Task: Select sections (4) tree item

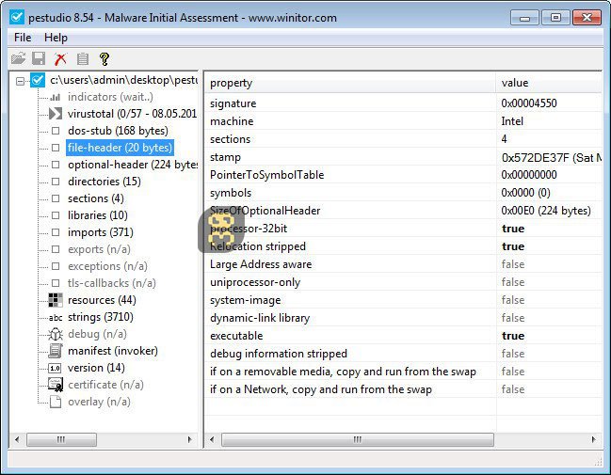Action: coord(95,198)
